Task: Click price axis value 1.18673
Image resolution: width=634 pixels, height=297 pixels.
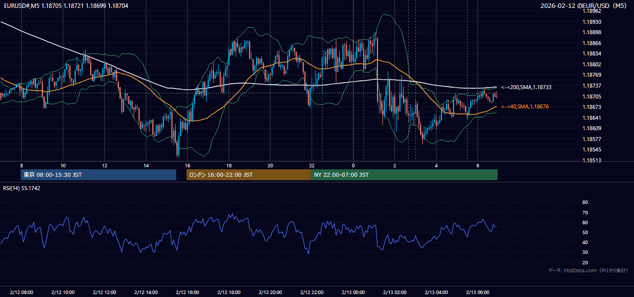Action: click(591, 107)
